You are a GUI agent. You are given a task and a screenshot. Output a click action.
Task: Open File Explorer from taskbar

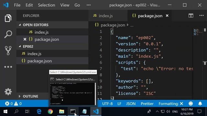[x=61, y=111]
